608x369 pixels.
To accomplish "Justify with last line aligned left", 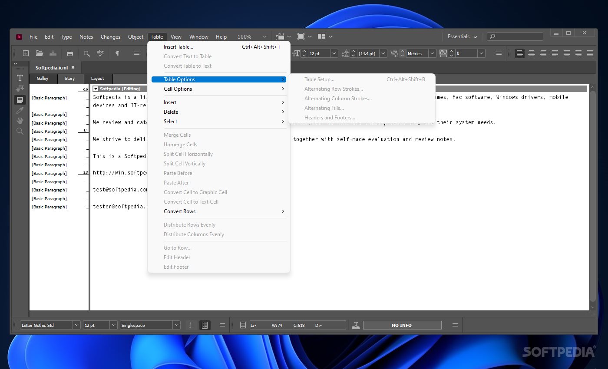I will click(555, 53).
